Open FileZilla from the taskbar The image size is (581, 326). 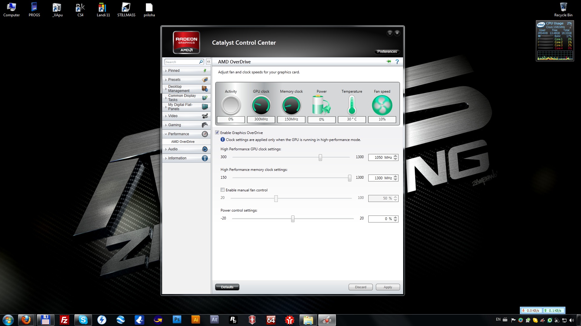[x=64, y=320]
